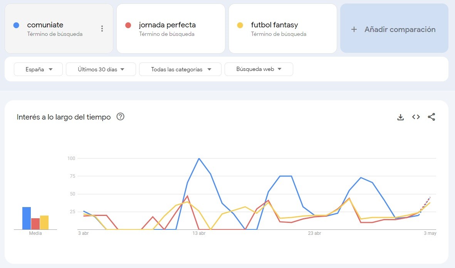
Task: Click the yellow dot beside futbol fantasy
Action: pos(240,25)
